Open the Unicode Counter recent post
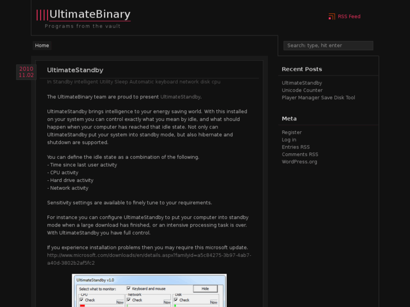Image resolution: width=410 pixels, height=307 pixels. click(x=302, y=91)
